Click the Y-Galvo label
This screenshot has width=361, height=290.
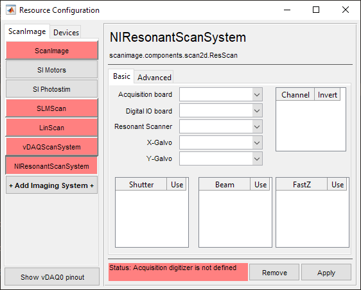pos(159,158)
